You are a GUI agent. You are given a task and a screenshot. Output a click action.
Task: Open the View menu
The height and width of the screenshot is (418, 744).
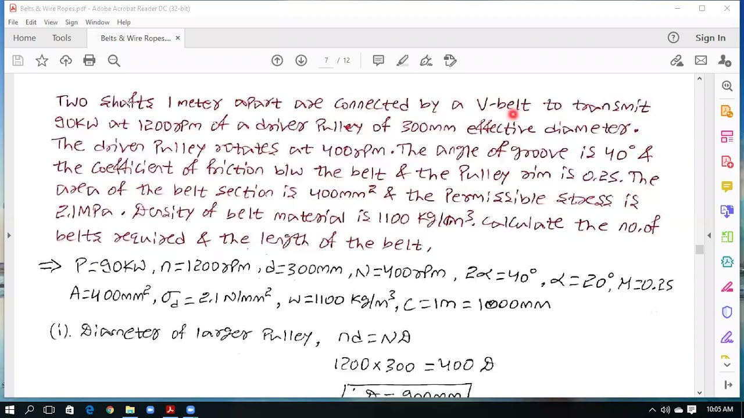click(51, 22)
